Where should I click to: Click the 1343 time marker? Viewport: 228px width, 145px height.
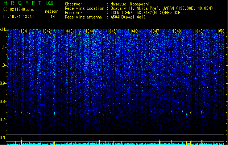coord(68,31)
